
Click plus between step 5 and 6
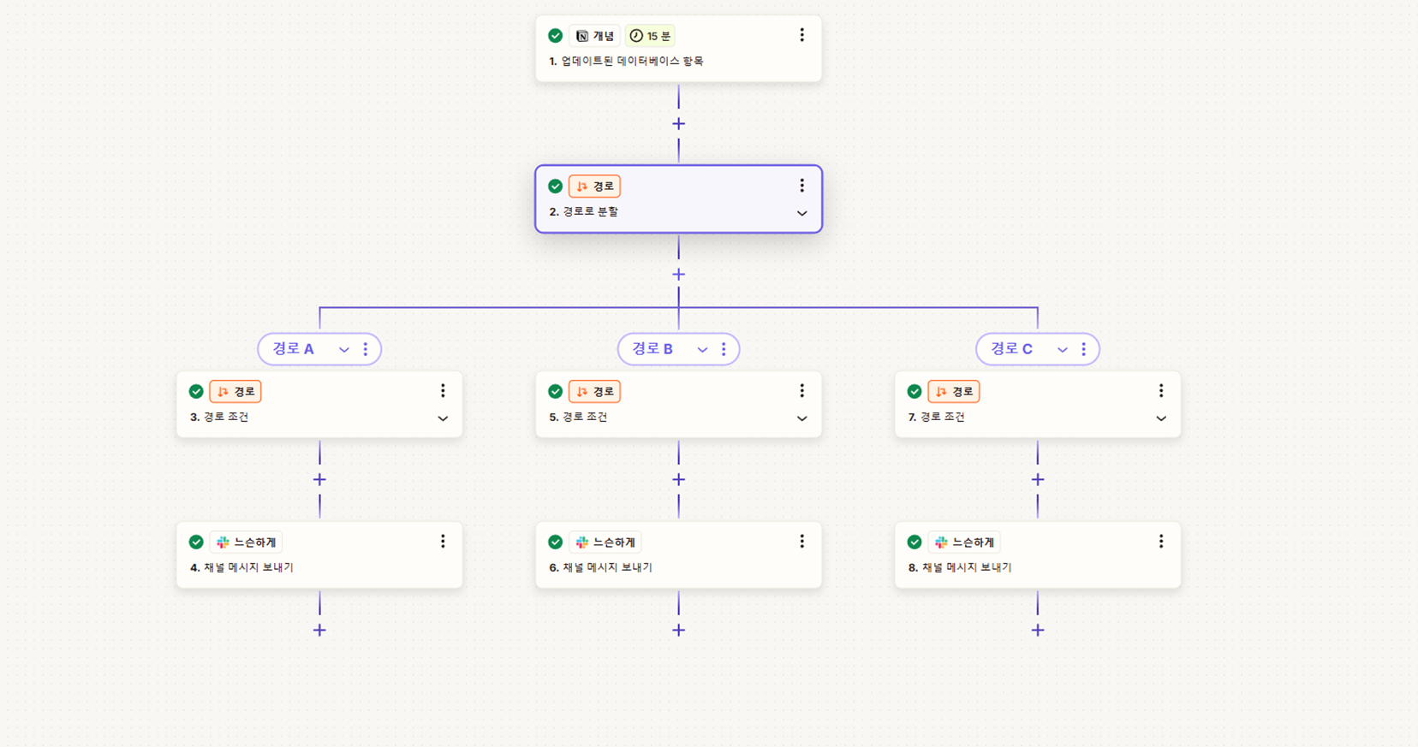click(678, 480)
